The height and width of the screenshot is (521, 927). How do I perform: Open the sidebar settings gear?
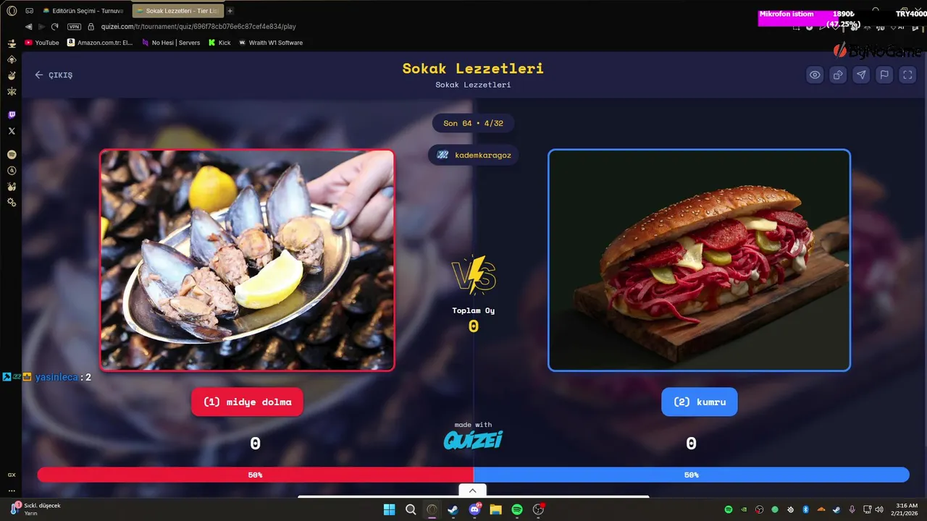pyautogui.click(x=12, y=202)
